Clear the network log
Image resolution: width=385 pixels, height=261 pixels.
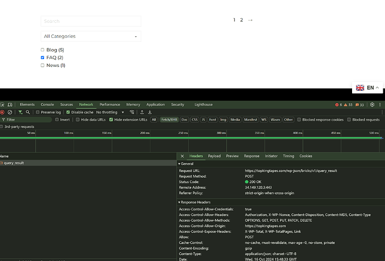[10, 112]
